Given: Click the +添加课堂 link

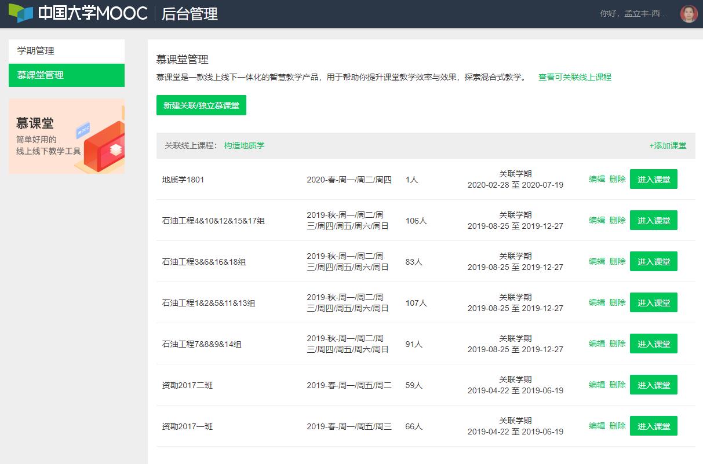Looking at the screenshot, I should pos(668,146).
